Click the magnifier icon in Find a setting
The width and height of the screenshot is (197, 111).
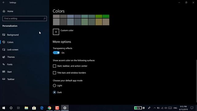point(44,18)
